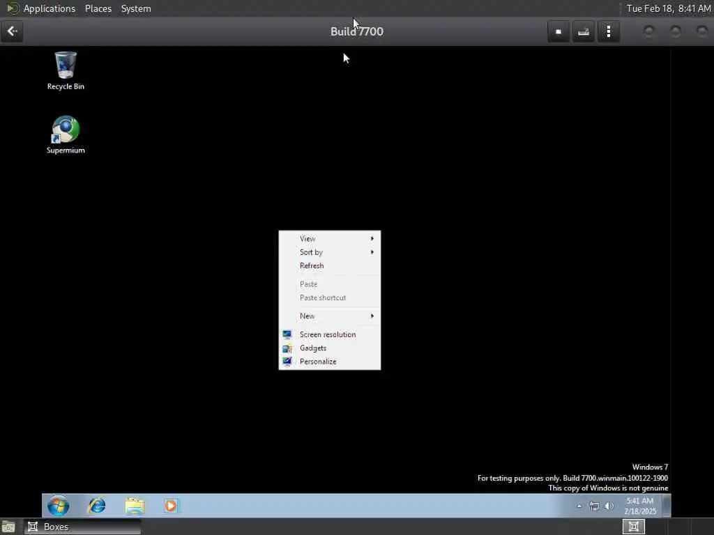
Task: Open the Boxes three-dot menu
Action: pos(609,31)
